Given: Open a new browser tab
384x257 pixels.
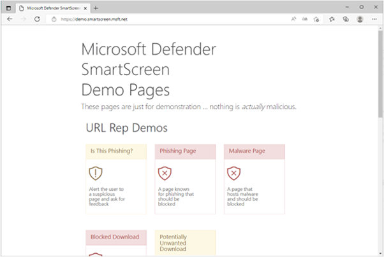Looking at the screenshot, I should click(96, 8).
